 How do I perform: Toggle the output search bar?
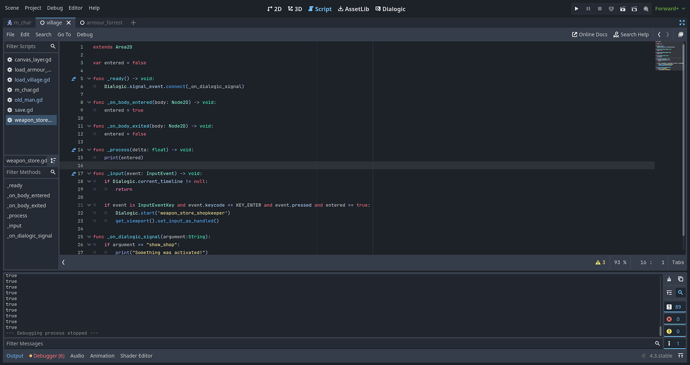680,292
